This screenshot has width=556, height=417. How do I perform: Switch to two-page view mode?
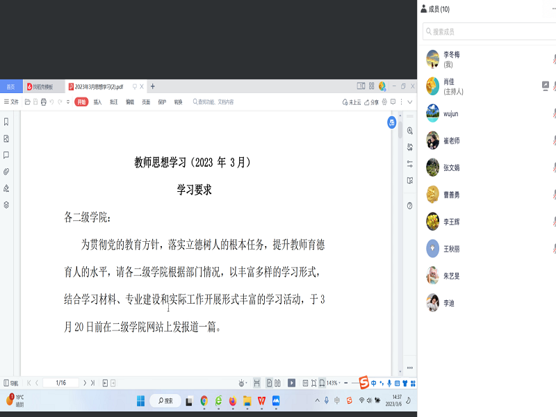tap(277, 383)
